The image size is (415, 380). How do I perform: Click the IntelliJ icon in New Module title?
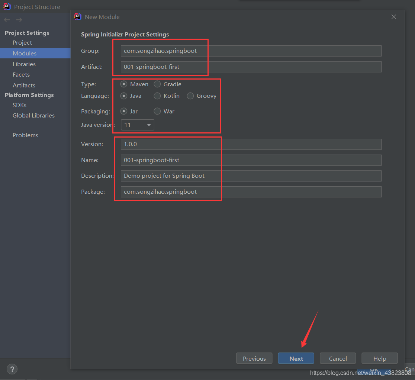tap(78, 17)
